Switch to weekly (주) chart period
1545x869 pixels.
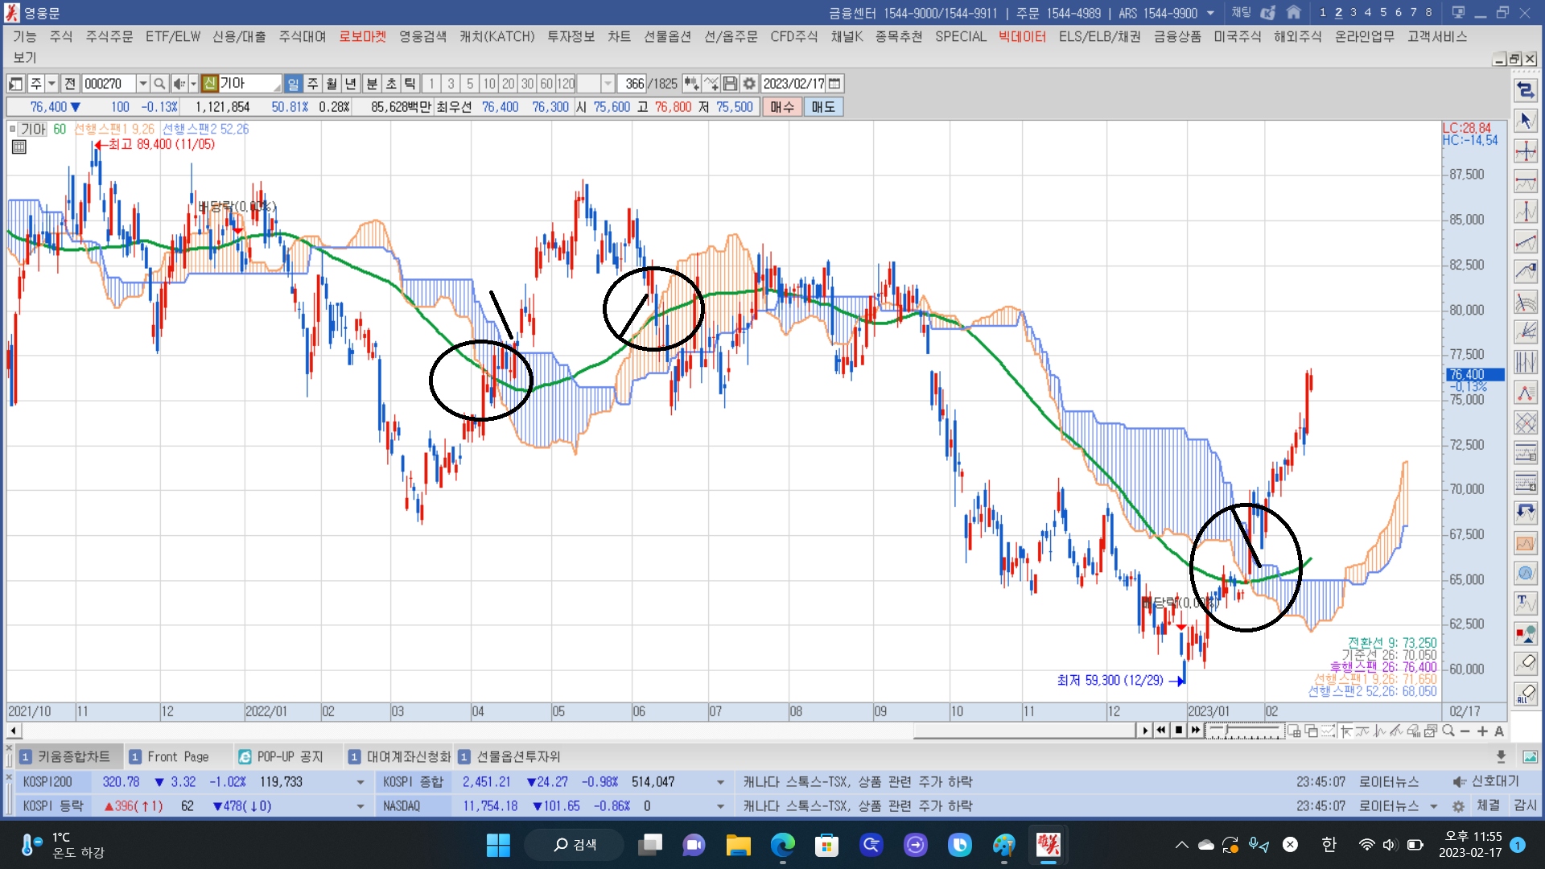313,84
